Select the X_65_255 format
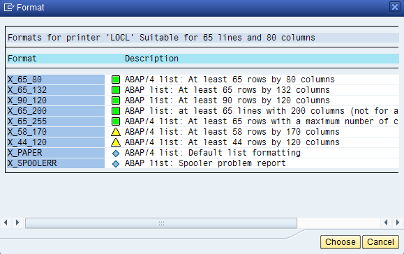Image resolution: width=404 pixels, height=254 pixels. tap(56, 121)
